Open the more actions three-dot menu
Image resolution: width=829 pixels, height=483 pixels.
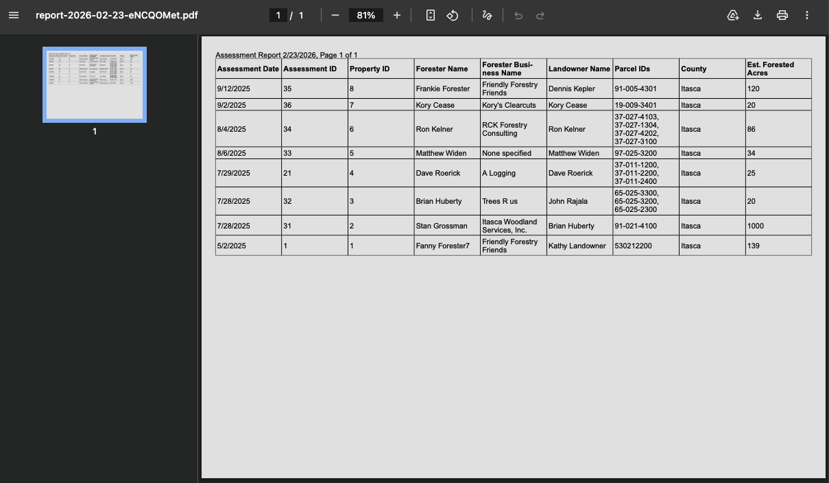[807, 15]
